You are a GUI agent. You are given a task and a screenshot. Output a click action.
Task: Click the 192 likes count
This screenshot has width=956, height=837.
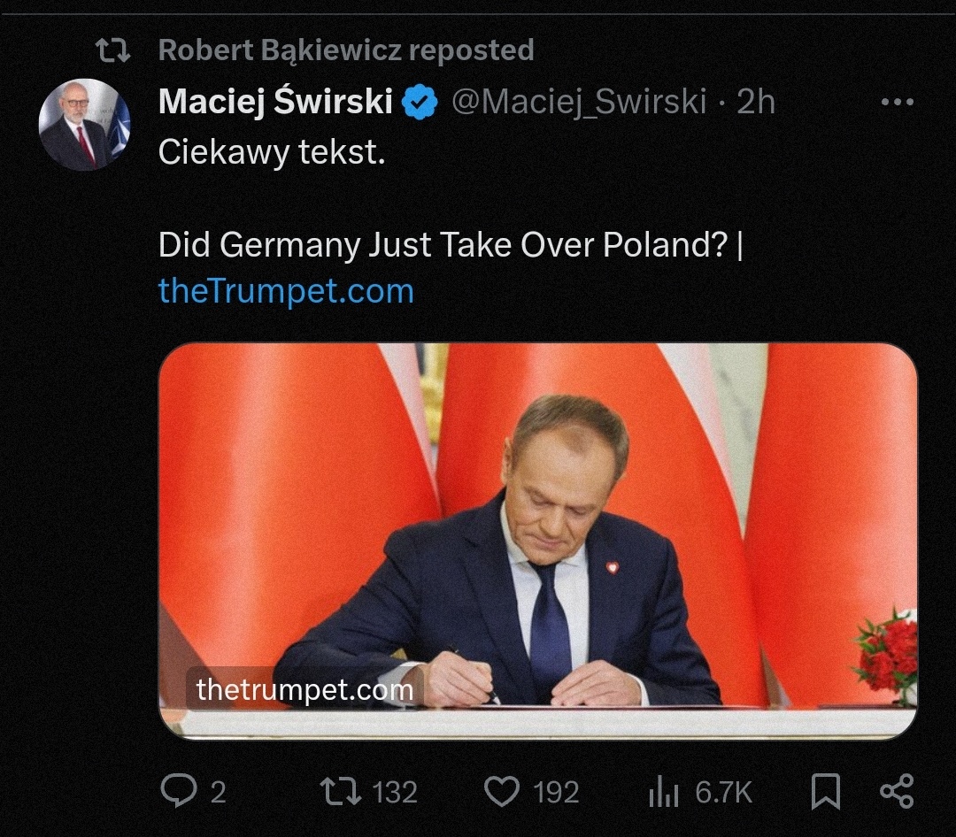click(x=556, y=792)
